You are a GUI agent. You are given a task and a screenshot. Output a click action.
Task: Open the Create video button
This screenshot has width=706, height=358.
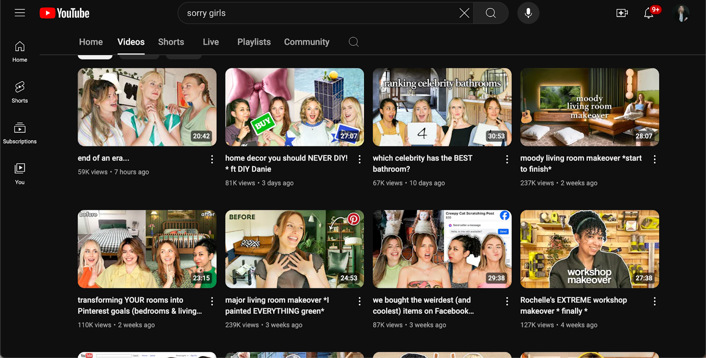622,13
